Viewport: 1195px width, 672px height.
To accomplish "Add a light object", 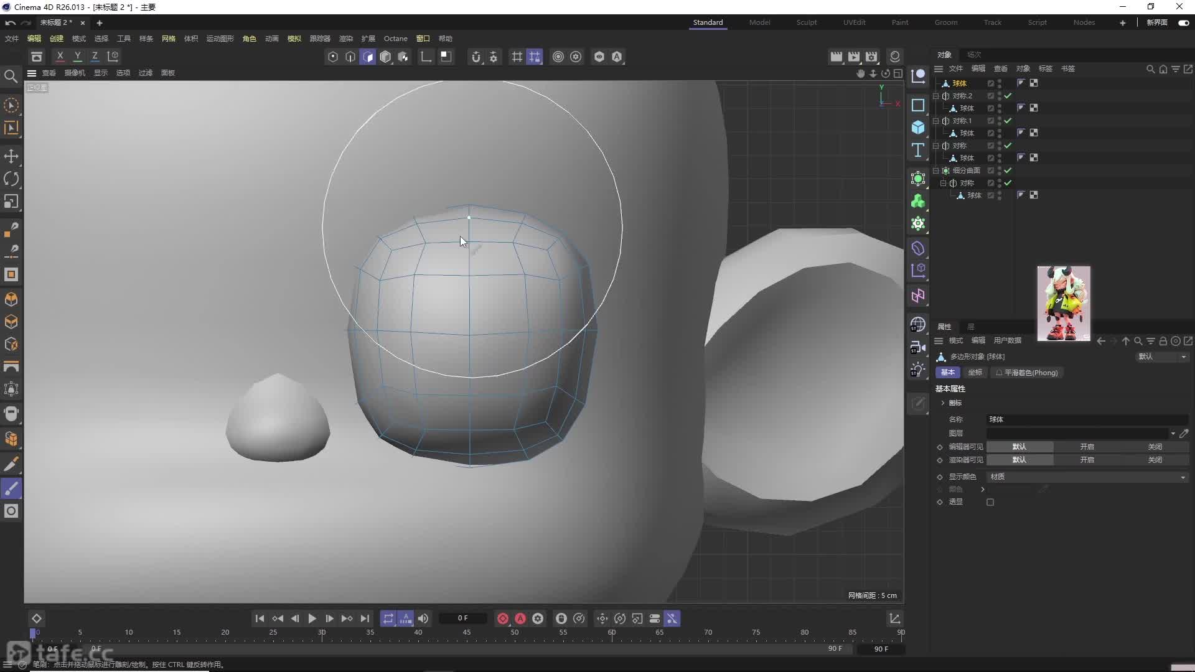I will (x=918, y=370).
